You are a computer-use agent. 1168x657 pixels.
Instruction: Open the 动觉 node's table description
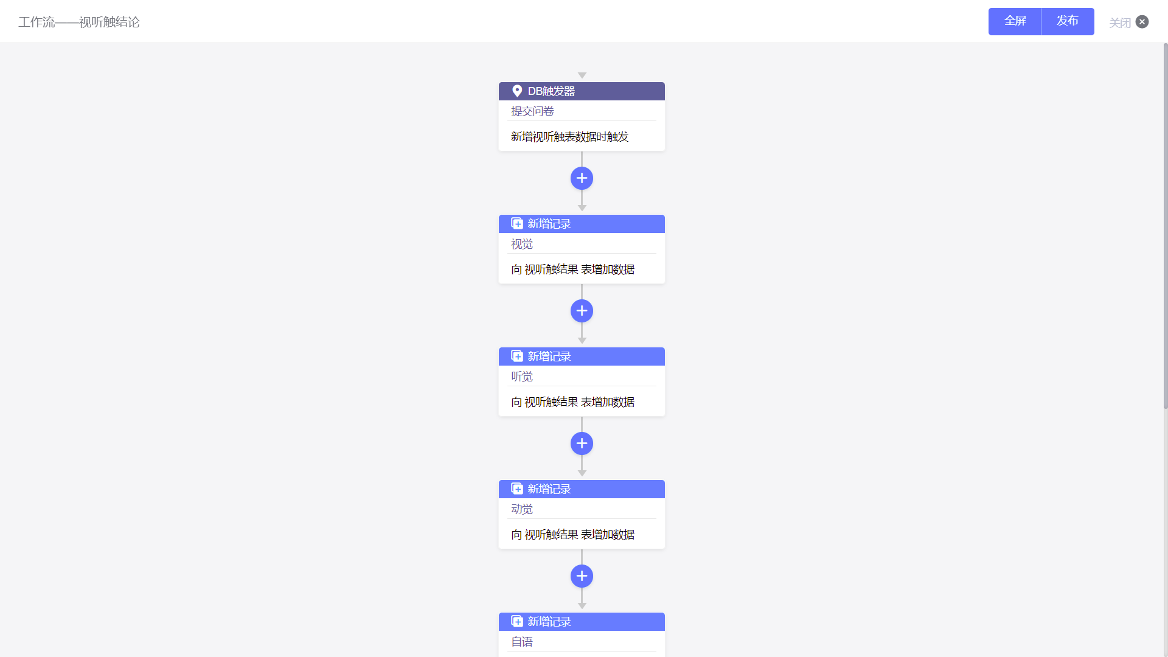(x=572, y=535)
